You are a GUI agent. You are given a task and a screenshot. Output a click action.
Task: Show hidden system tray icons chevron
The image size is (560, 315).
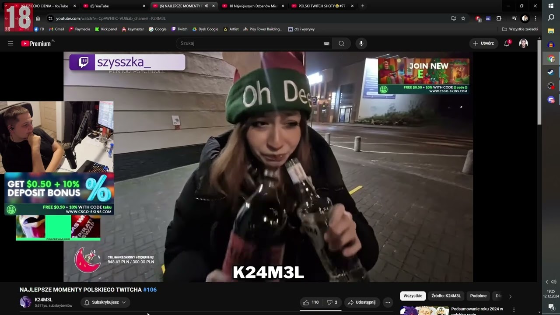click(x=546, y=282)
